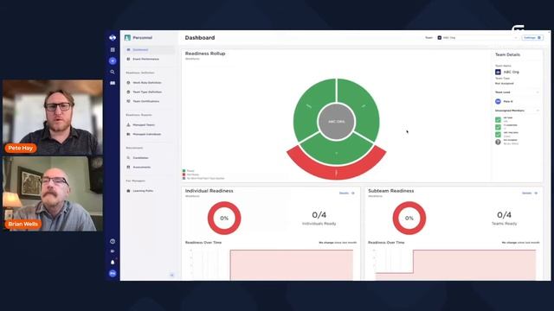Screen dimensions: 554x311
Task: Click the third green check member icon
Action: click(x=498, y=135)
